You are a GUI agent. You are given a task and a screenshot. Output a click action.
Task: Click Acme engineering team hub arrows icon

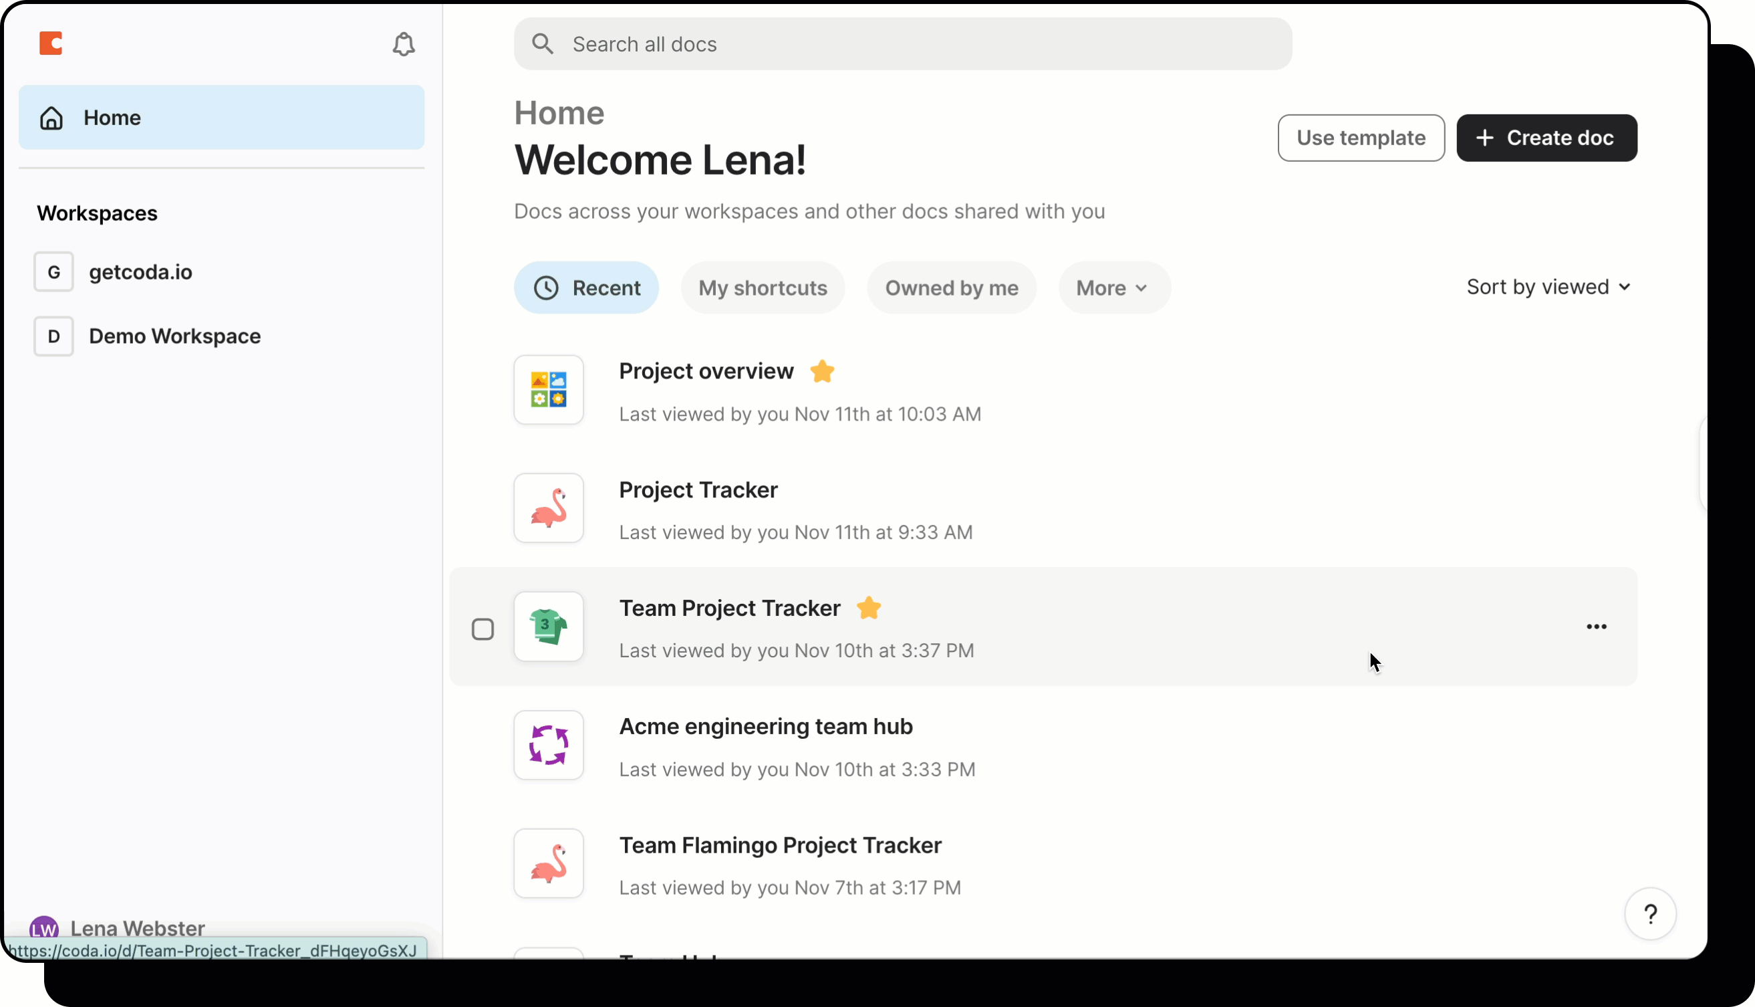coord(548,746)
